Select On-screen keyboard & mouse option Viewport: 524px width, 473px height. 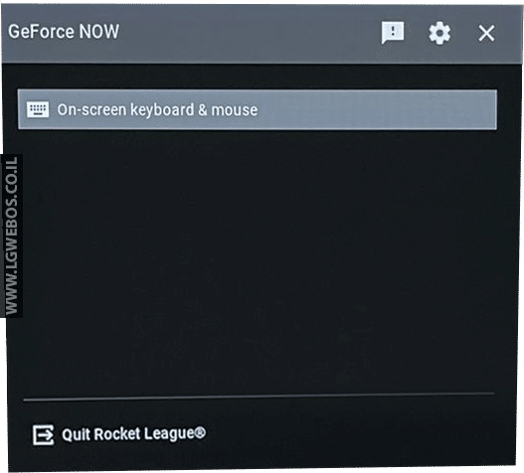(x=257, y=109)
